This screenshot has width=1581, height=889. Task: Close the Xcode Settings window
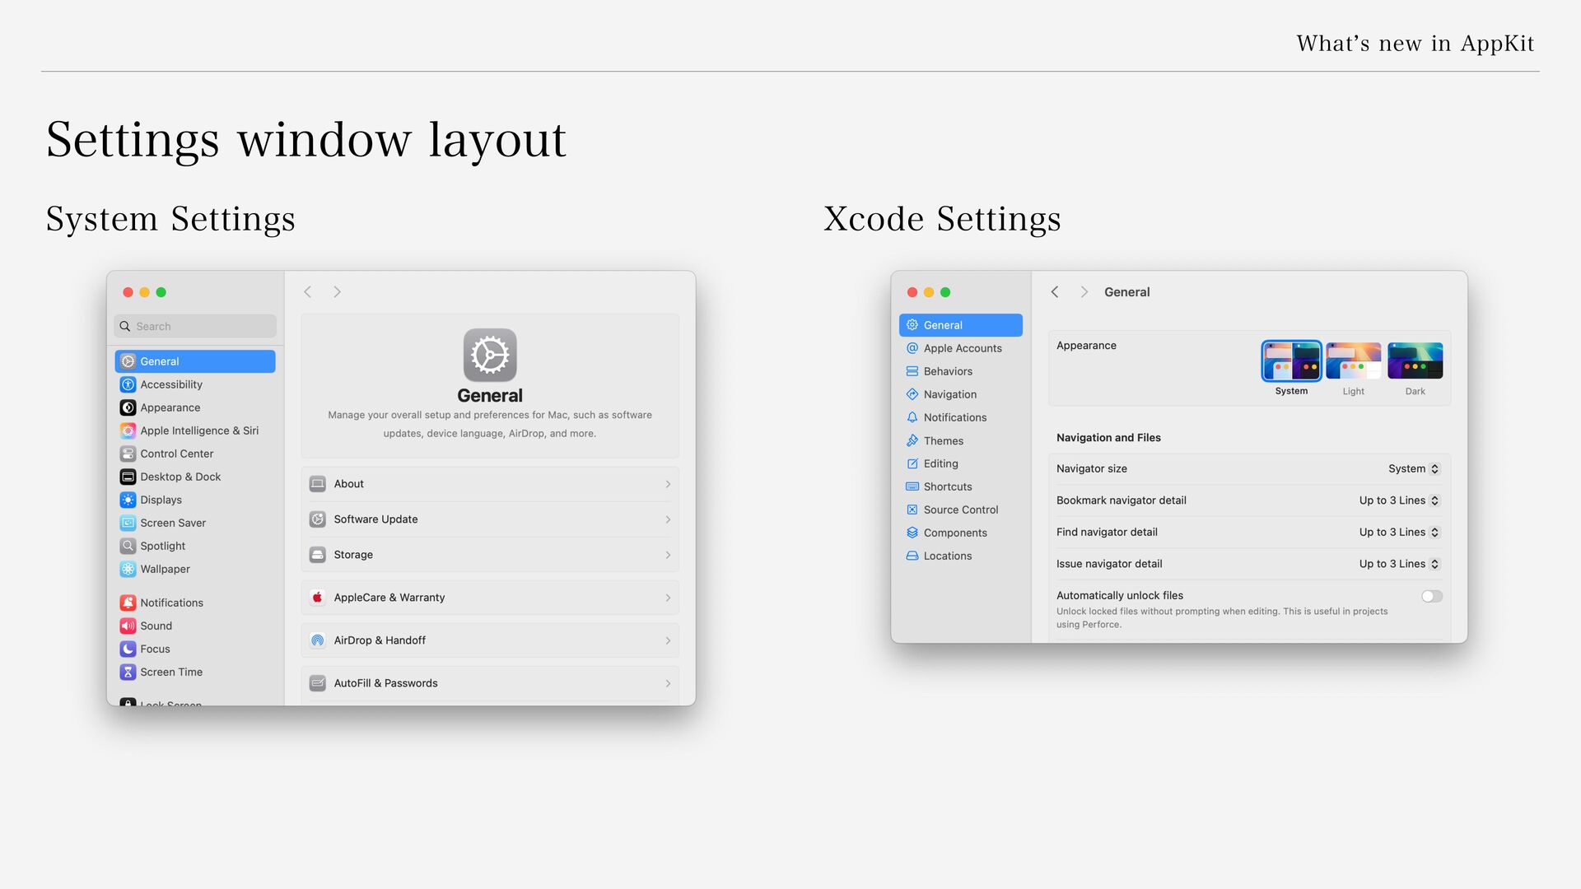pos(912,292)
